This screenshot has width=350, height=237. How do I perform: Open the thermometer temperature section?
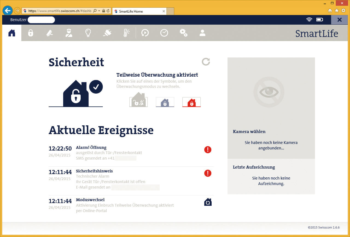pyautogui.click(x=126, y=33)
